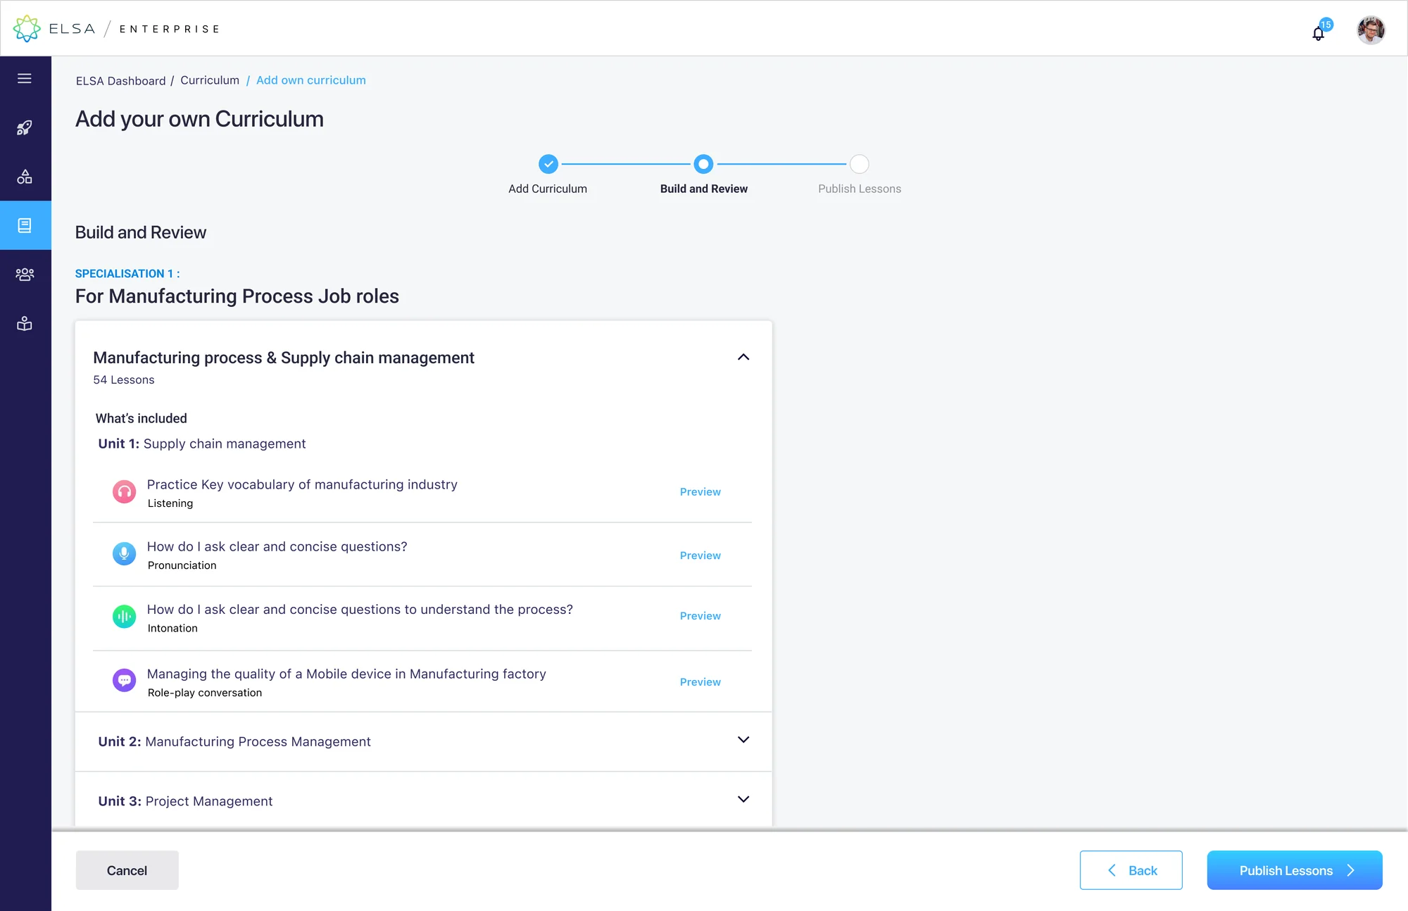The height and width of the screenshot is (911, 1408).
Task: Go to Add Curriculum completed step
Action: 548,164
